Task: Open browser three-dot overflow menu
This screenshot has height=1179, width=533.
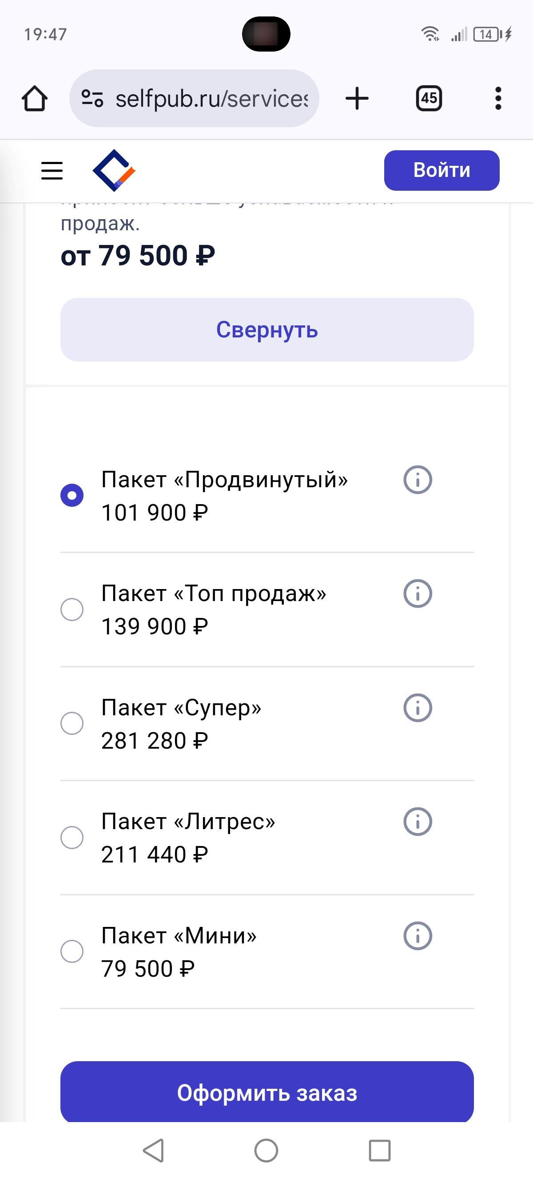Action: click(498, 98)
